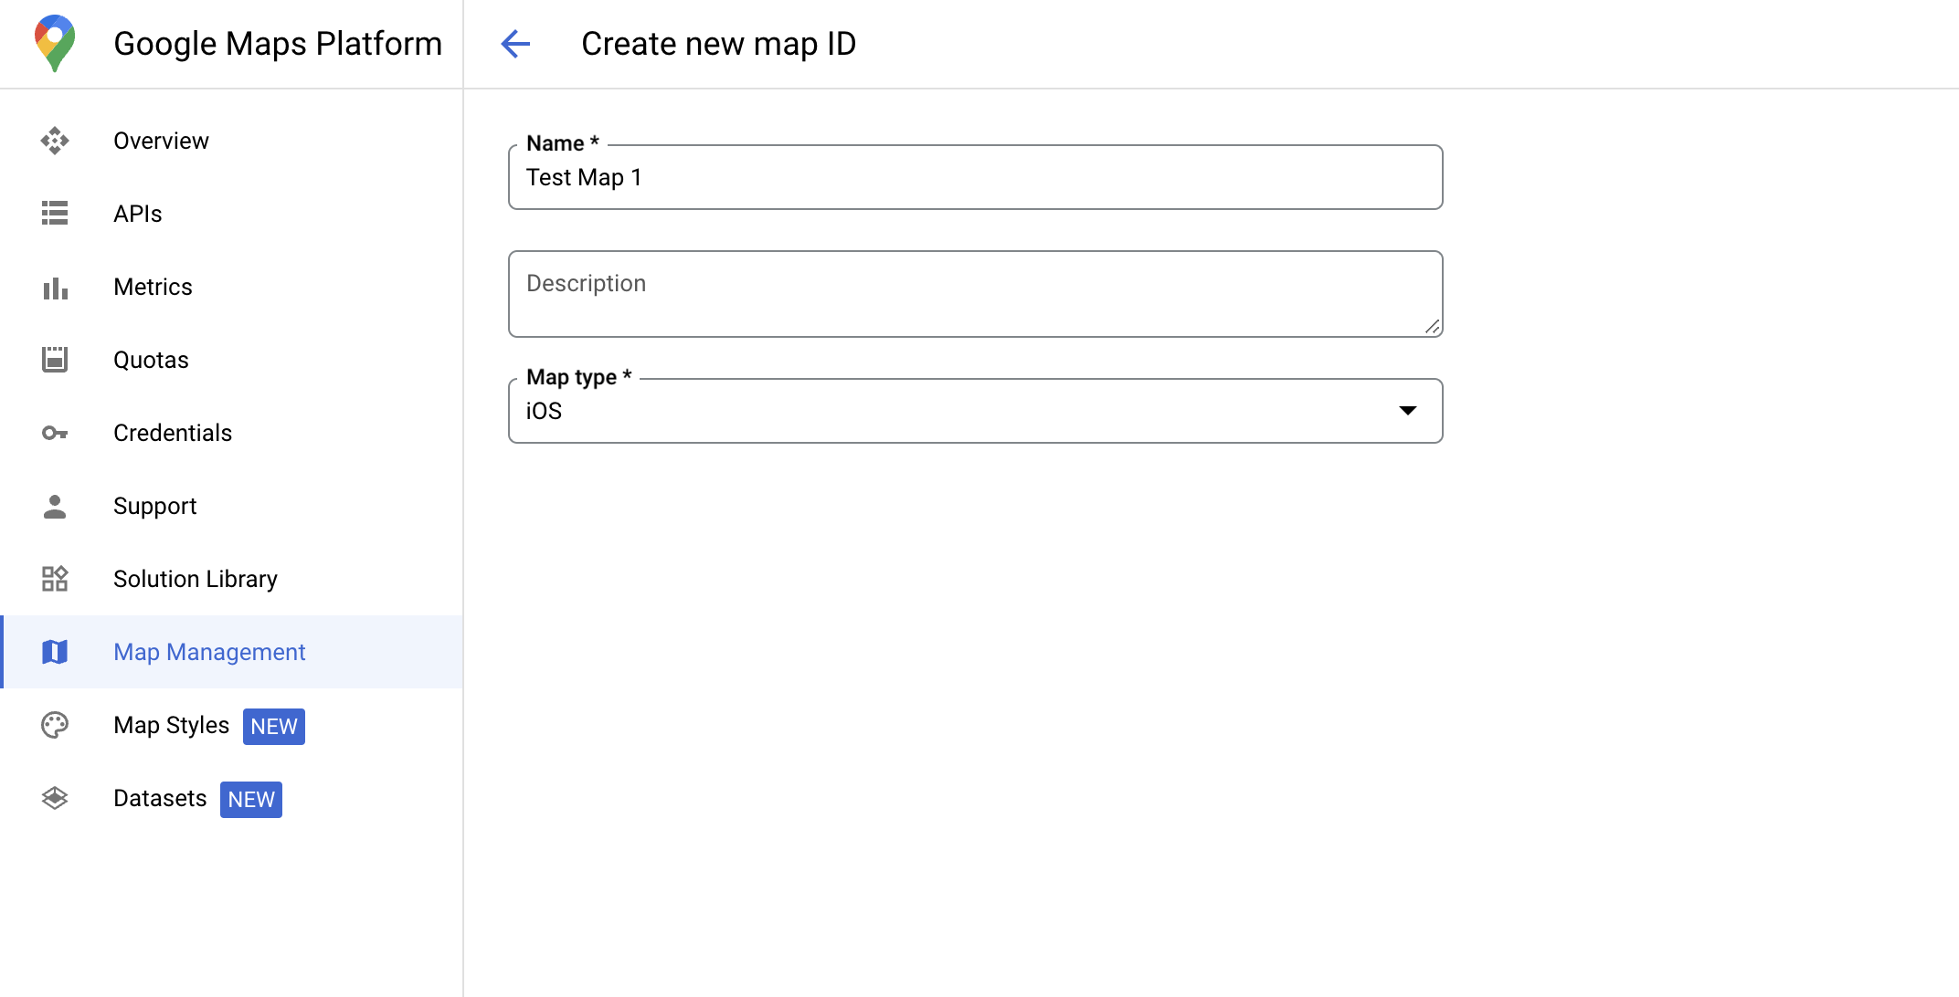Open the Solution Library menu item
This screenshot has width=1959, height=997.
[x=194, y=579]
